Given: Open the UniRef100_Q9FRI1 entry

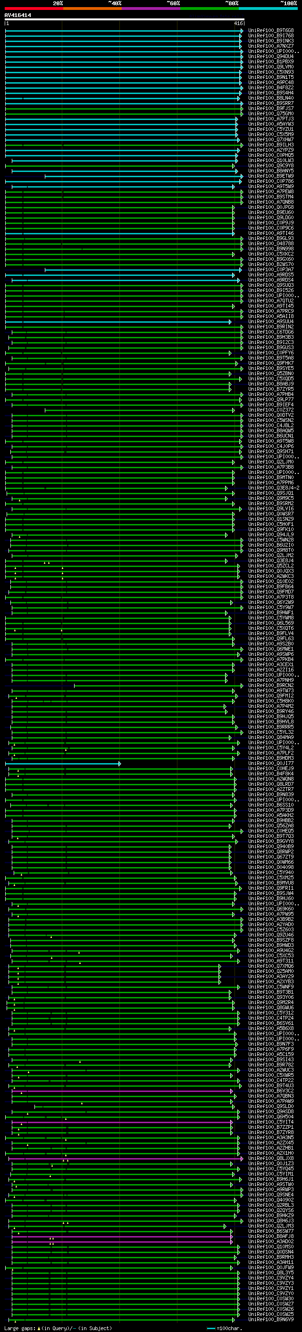Looking at the screenshot, I should [x=271, y=888].
